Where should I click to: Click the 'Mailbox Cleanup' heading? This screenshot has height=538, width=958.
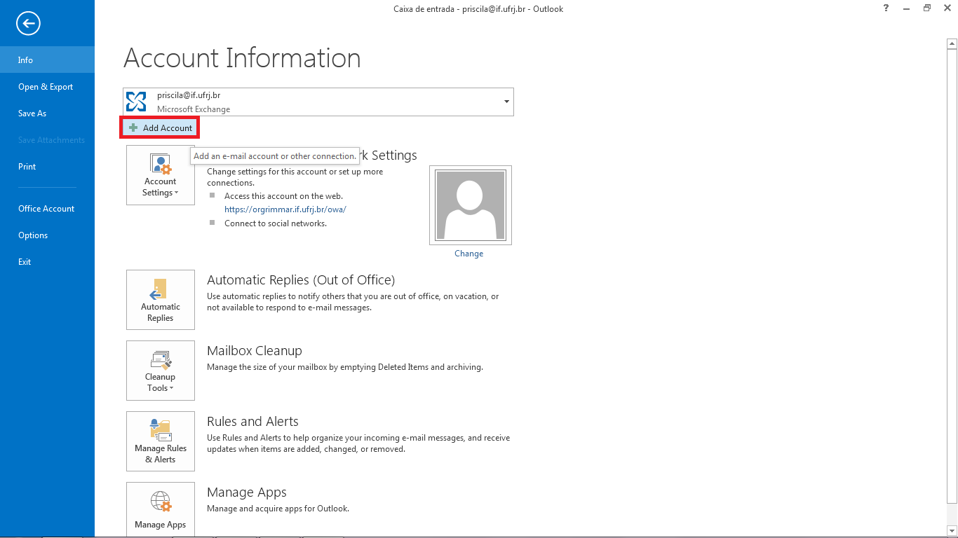(x=255, y=351)
